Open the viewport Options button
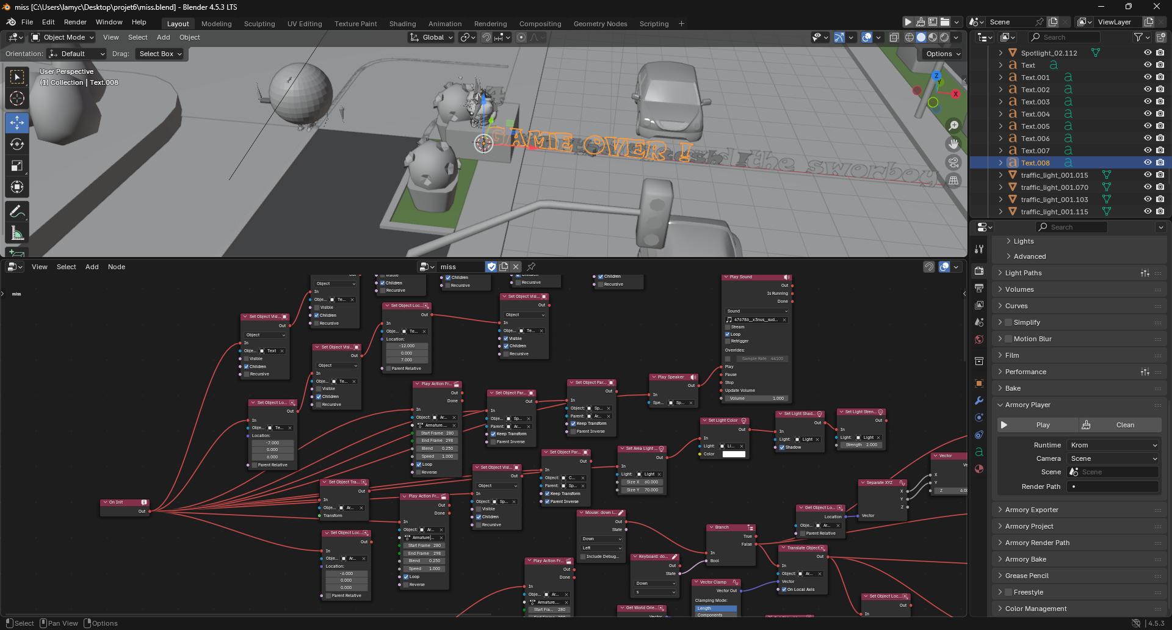Image resolution: width=1172 pixels, height=630 pixels. click(942, 54)
